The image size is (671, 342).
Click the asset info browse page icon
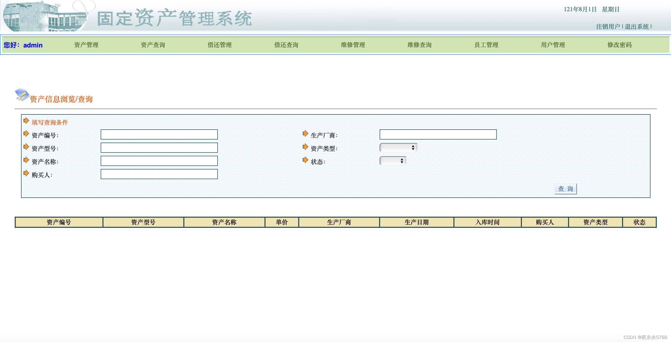coord(22,94)
